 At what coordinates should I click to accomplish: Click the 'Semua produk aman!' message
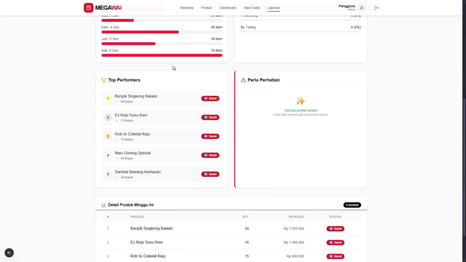coord(301,110)
